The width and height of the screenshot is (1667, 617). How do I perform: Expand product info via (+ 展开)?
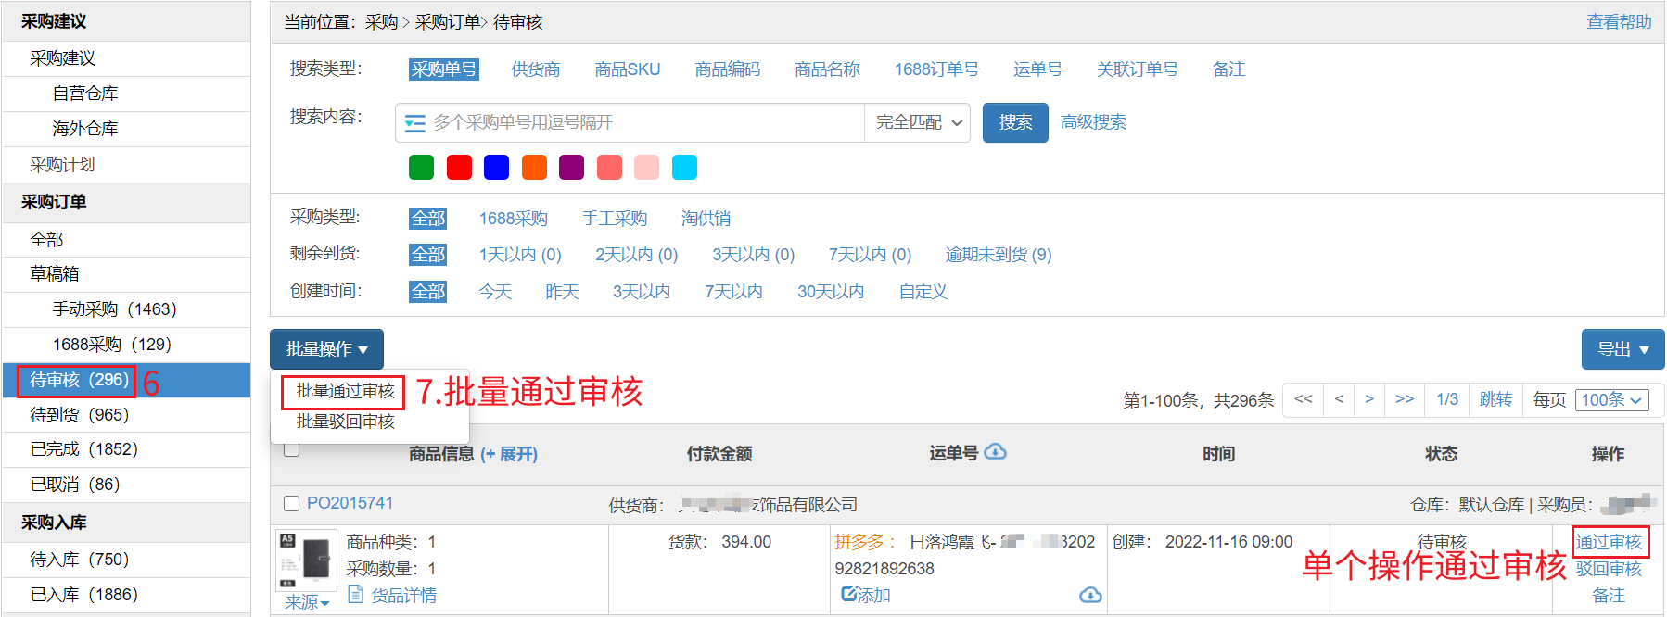click(509, 454)
